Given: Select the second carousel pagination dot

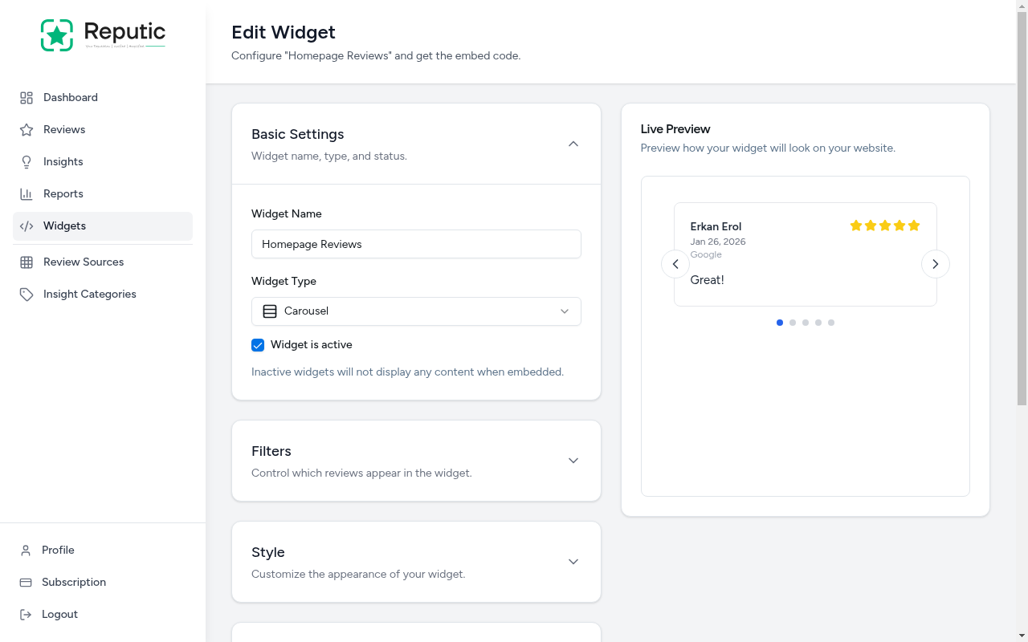Looking at the screenshot, I should pyautogui.click(x=793, y=323).
